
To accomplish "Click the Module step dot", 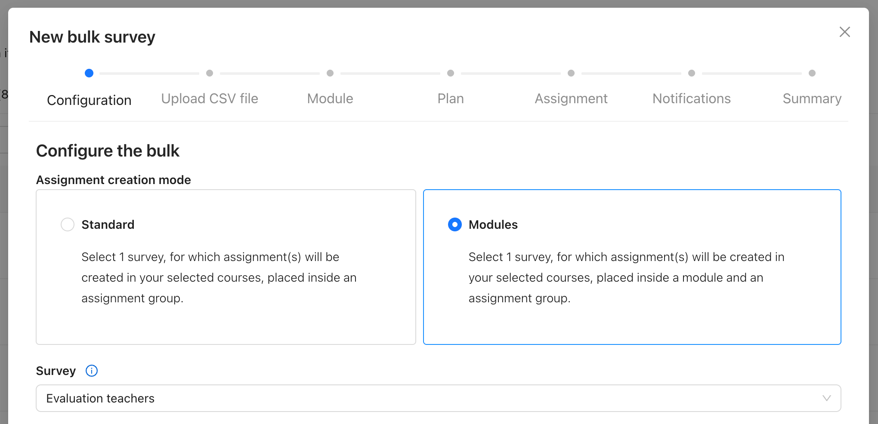I will 330,73.
